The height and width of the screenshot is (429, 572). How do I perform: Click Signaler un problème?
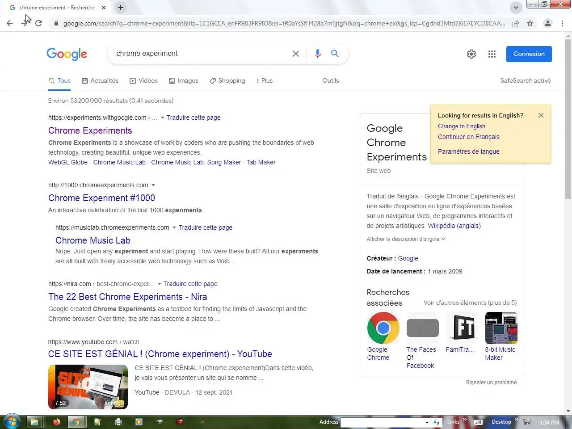(491, 383)
